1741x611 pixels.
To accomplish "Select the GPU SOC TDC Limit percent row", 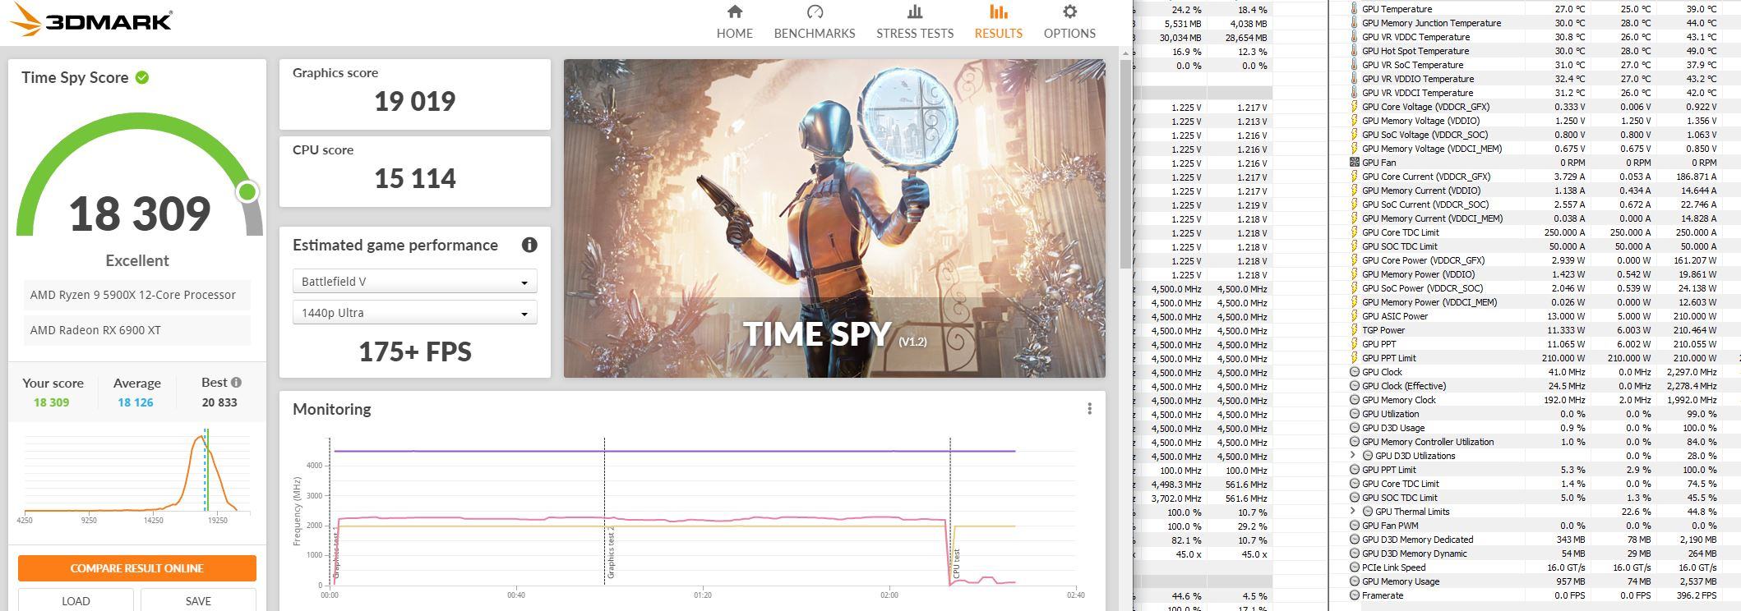I will (x=1534, y=498).
